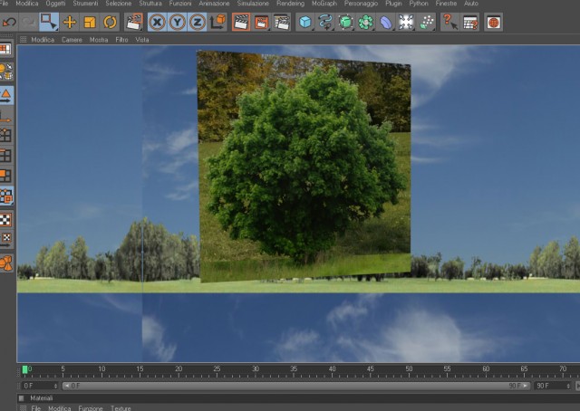Screen dimensions: 580x411
Task: Select the Scale tool
Action: [90, 22]
